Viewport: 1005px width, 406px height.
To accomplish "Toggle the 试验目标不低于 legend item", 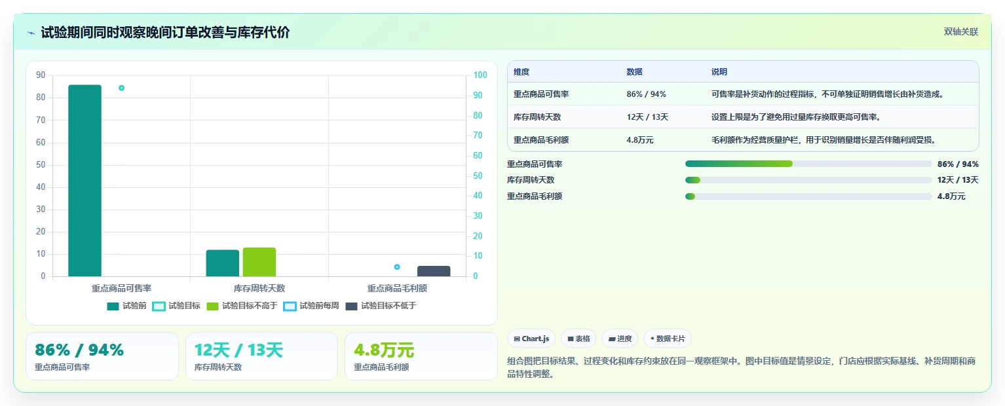I will [x=381, y=306].
